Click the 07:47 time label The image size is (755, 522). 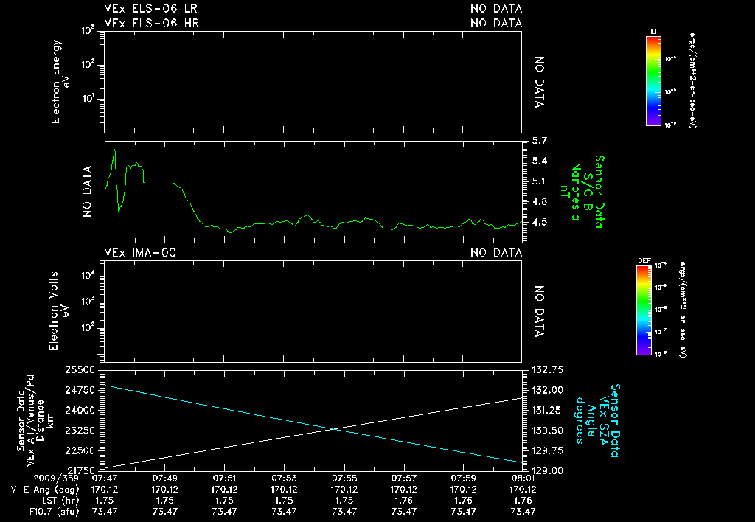pos(105,478)
